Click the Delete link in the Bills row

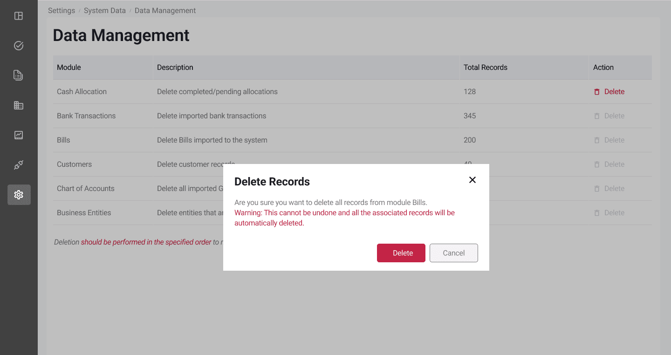click(x=614, y=140)
